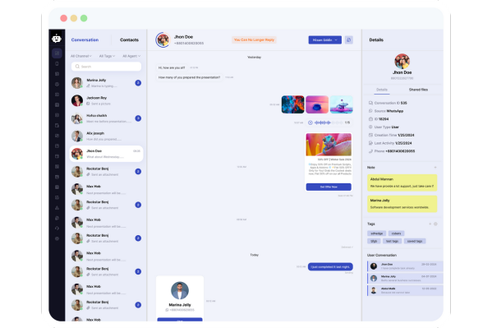Screen dimensions: 492x328
Task: Click the 'test tags' tag chip
Action: click(x=392, y=241)
